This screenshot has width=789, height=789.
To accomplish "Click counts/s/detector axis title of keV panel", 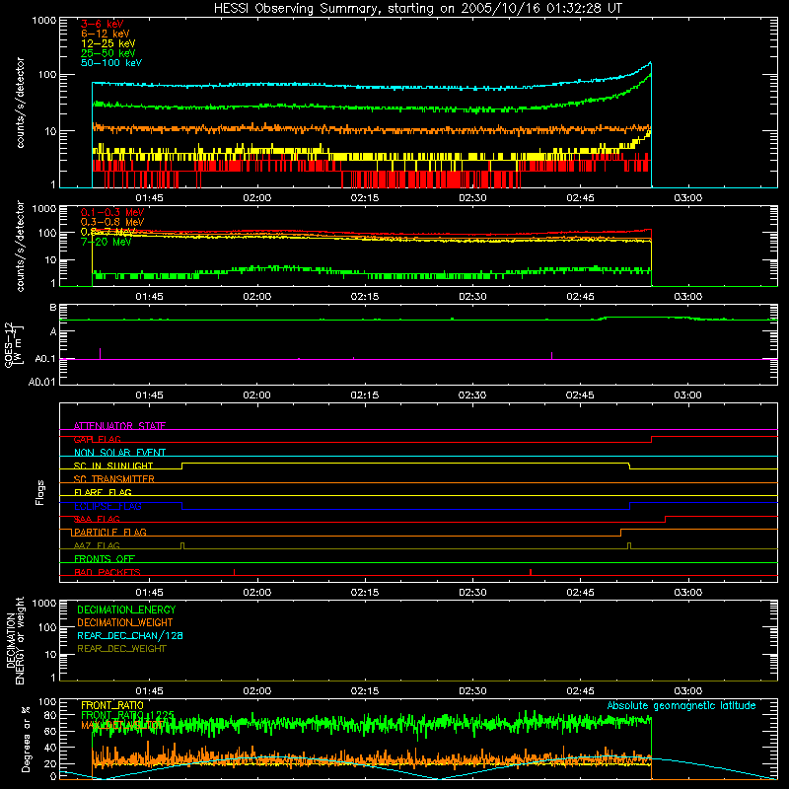I will coord(20,103).
